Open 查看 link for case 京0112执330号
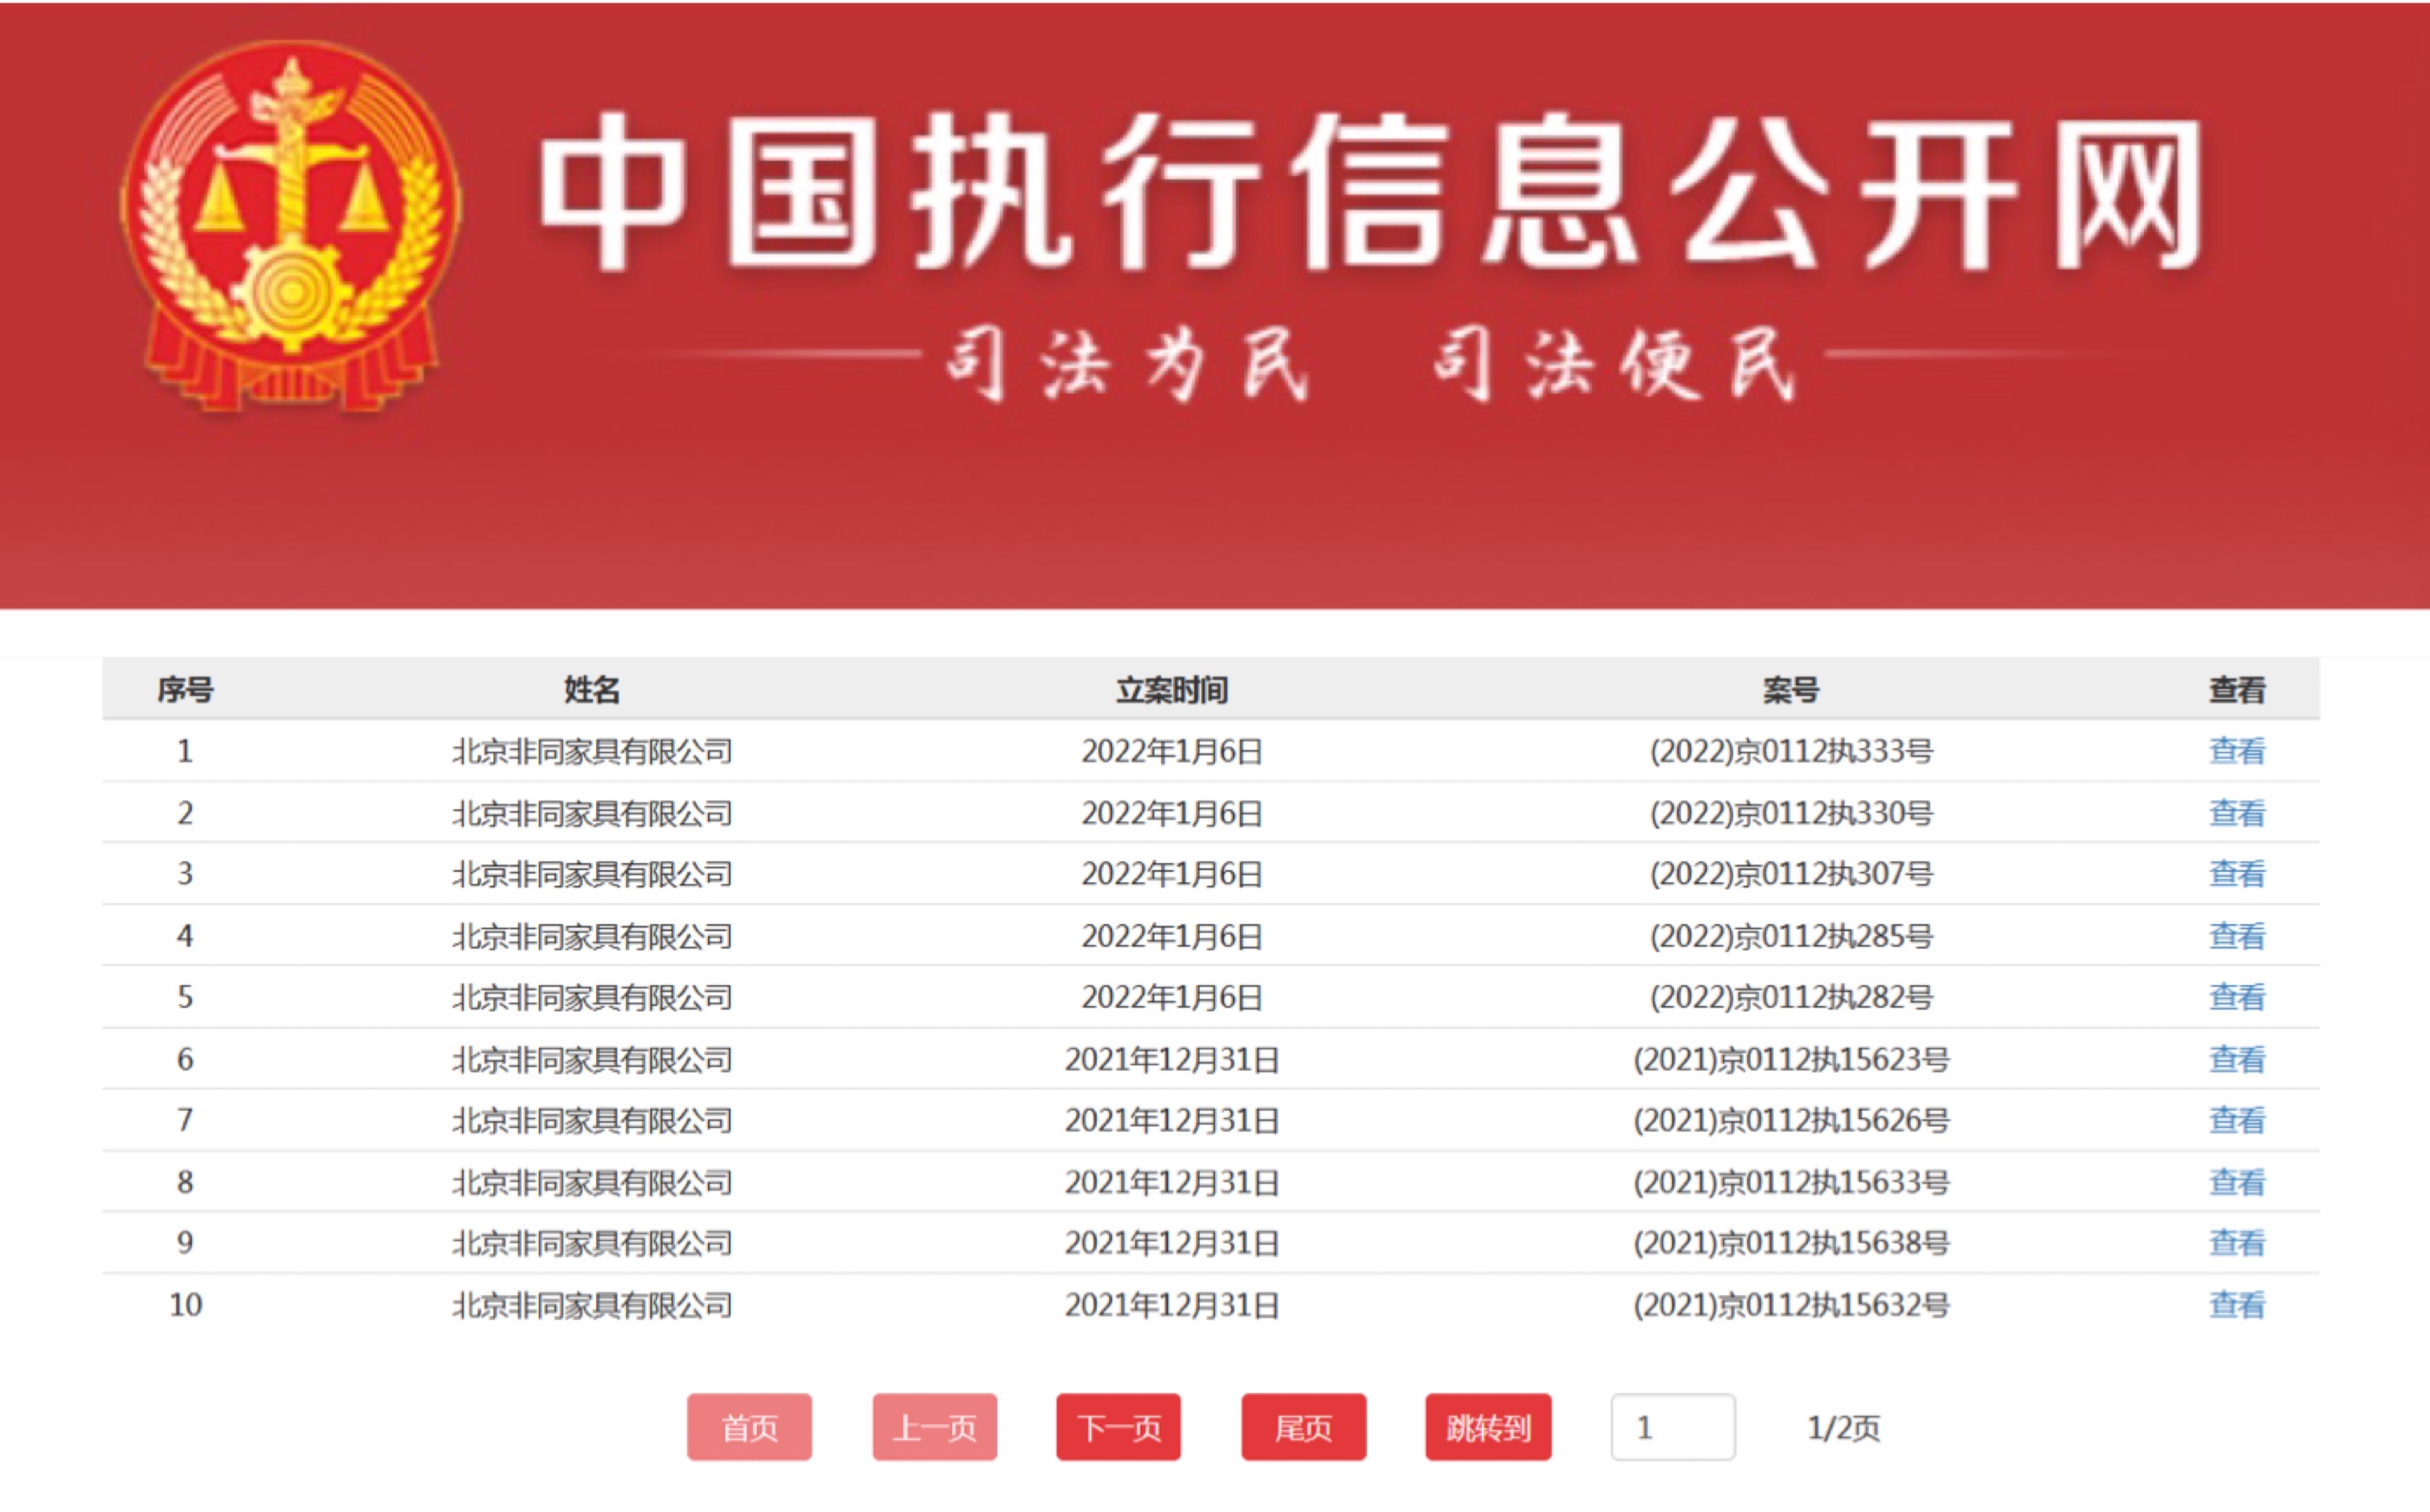Viewport: 2430px width, 1512px height. click(2237, 813)
